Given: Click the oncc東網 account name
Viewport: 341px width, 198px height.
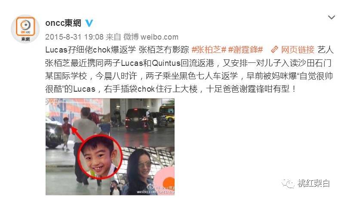Looking at the screenshot, I should (x=63, y=23).
